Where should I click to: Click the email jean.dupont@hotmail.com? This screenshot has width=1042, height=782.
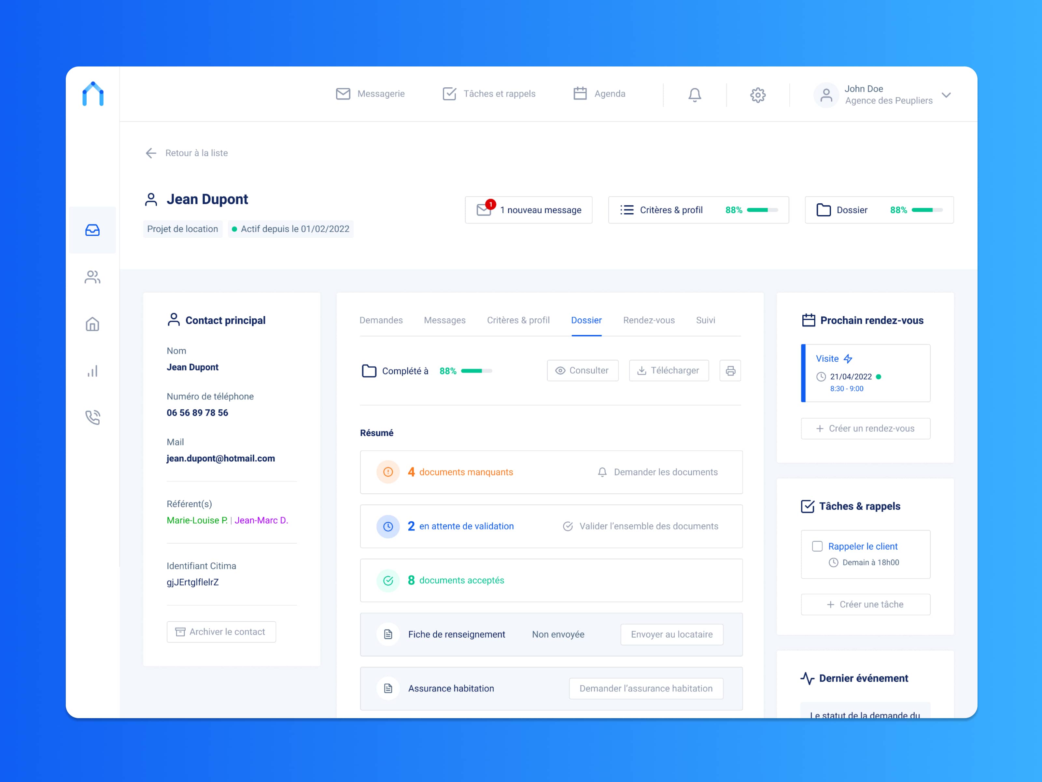220,459
